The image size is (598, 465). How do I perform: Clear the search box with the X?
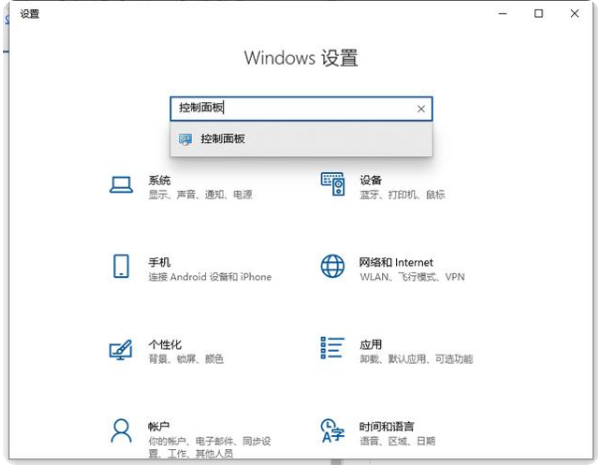pos(421,109)
